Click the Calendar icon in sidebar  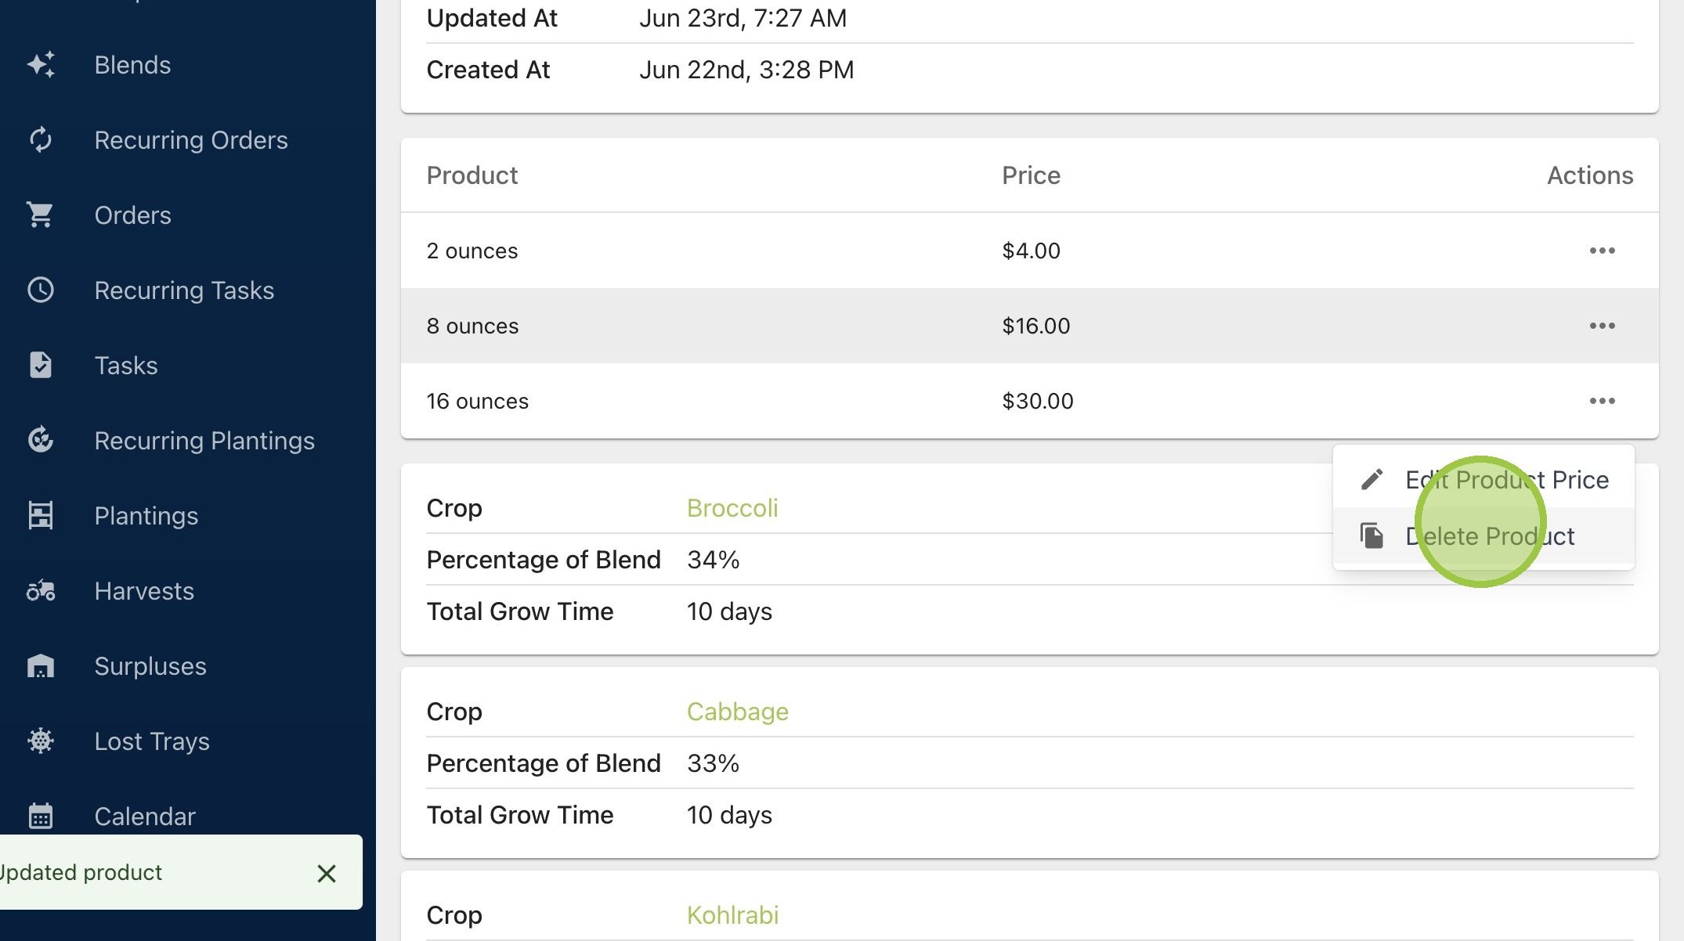coord(41,817)
